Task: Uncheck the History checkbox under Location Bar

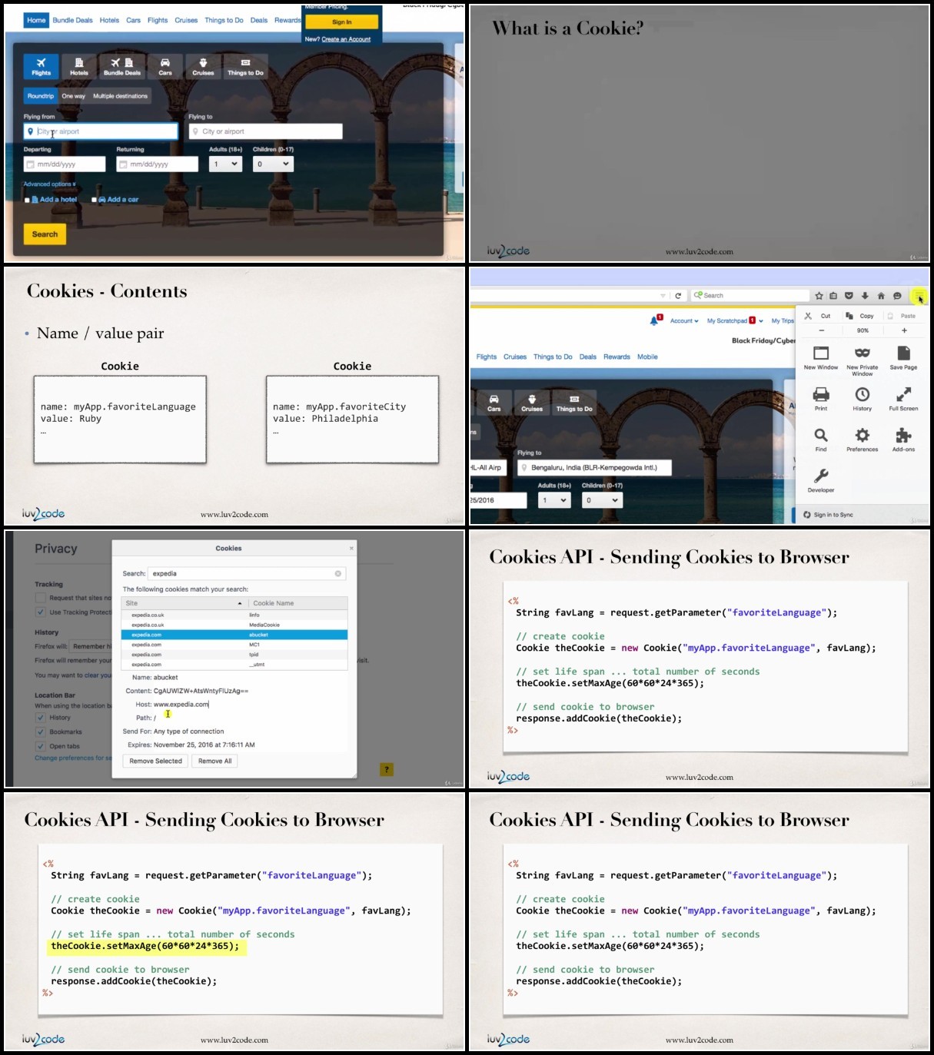Action: [x=40, y=718]
